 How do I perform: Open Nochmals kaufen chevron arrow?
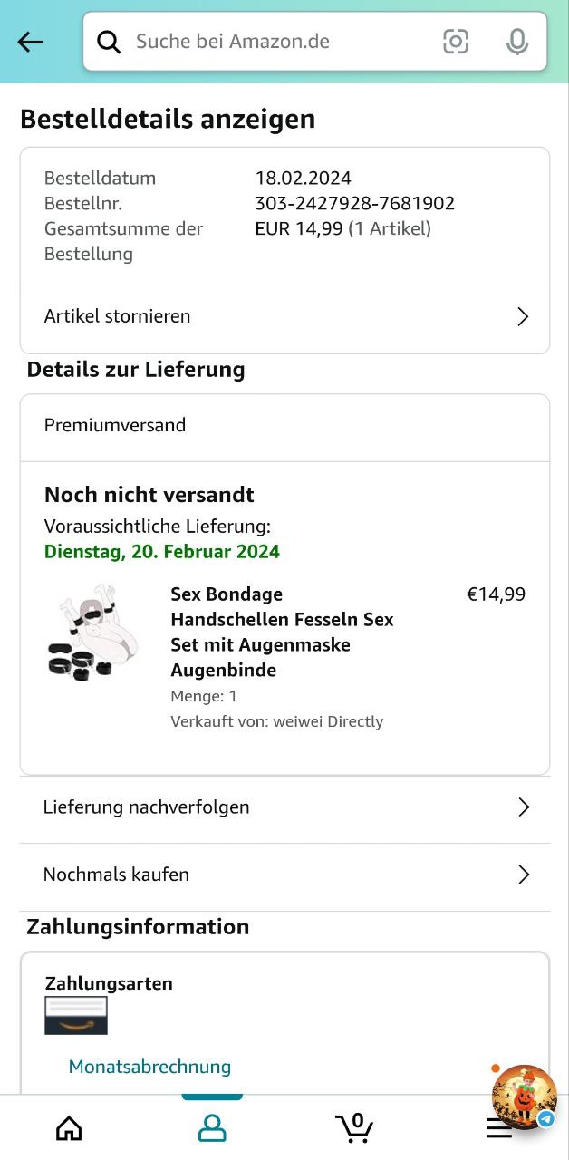[523, 875]
